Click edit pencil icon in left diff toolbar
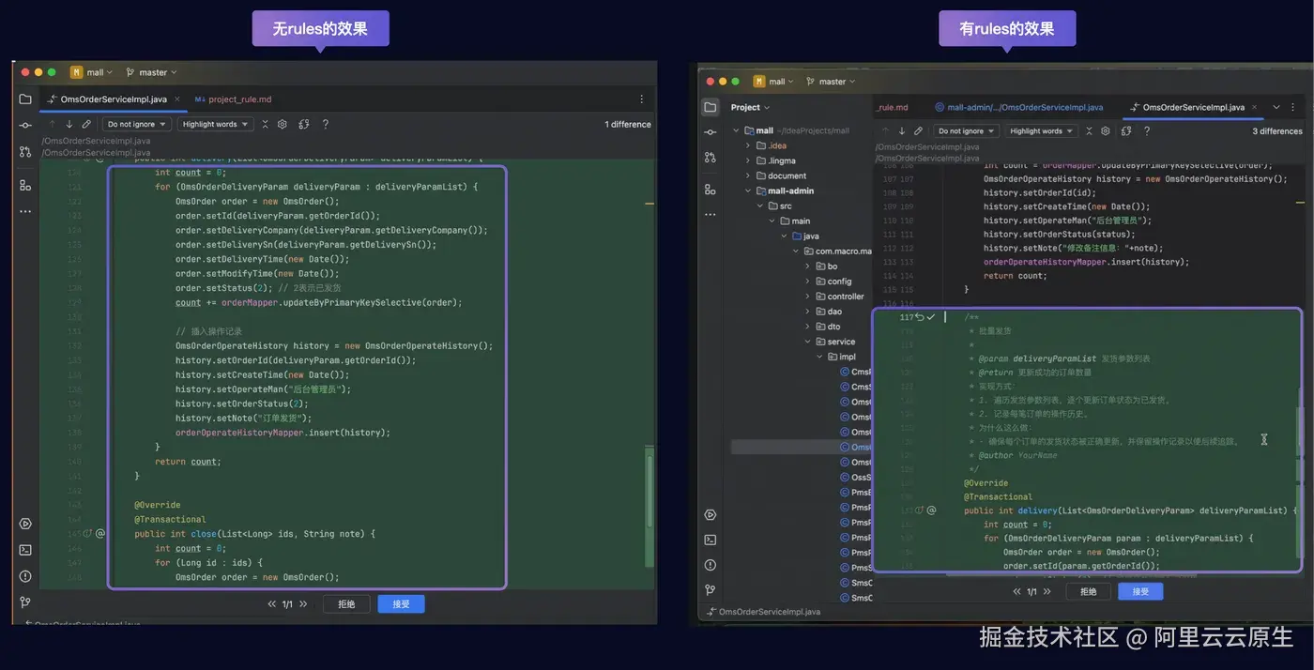Viewport: 1314px width, 670px height. pos(86,124)
